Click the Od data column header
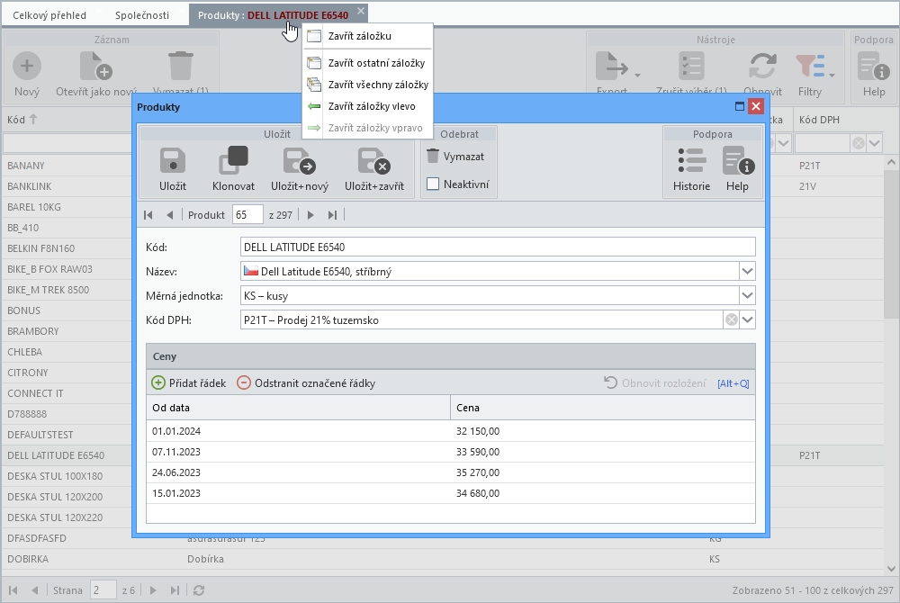Screen dimensions: 900x603 tap(299, 408)
